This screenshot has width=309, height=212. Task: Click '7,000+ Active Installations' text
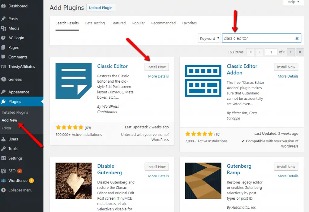coord(206,141)
